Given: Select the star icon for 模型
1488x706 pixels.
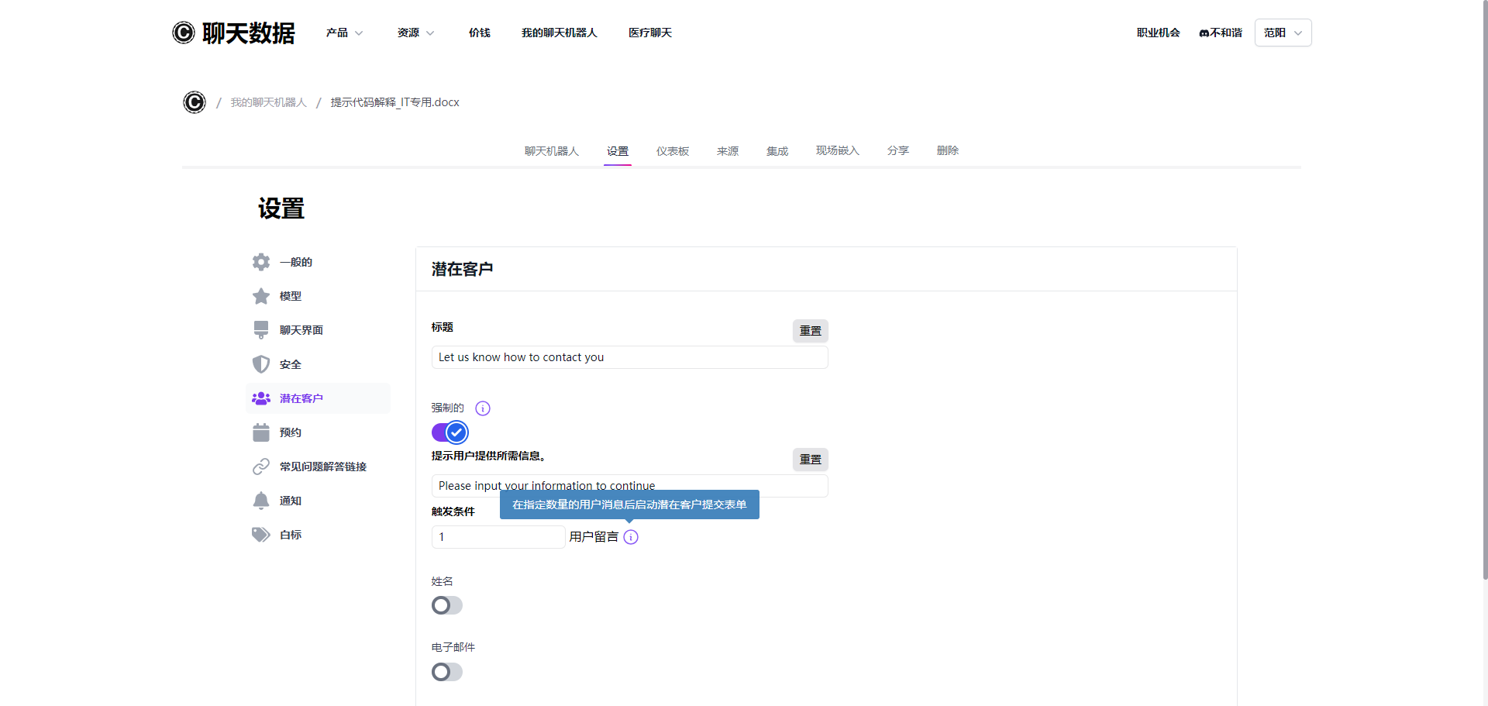Looking at the screenshot, I should point(261,296).
